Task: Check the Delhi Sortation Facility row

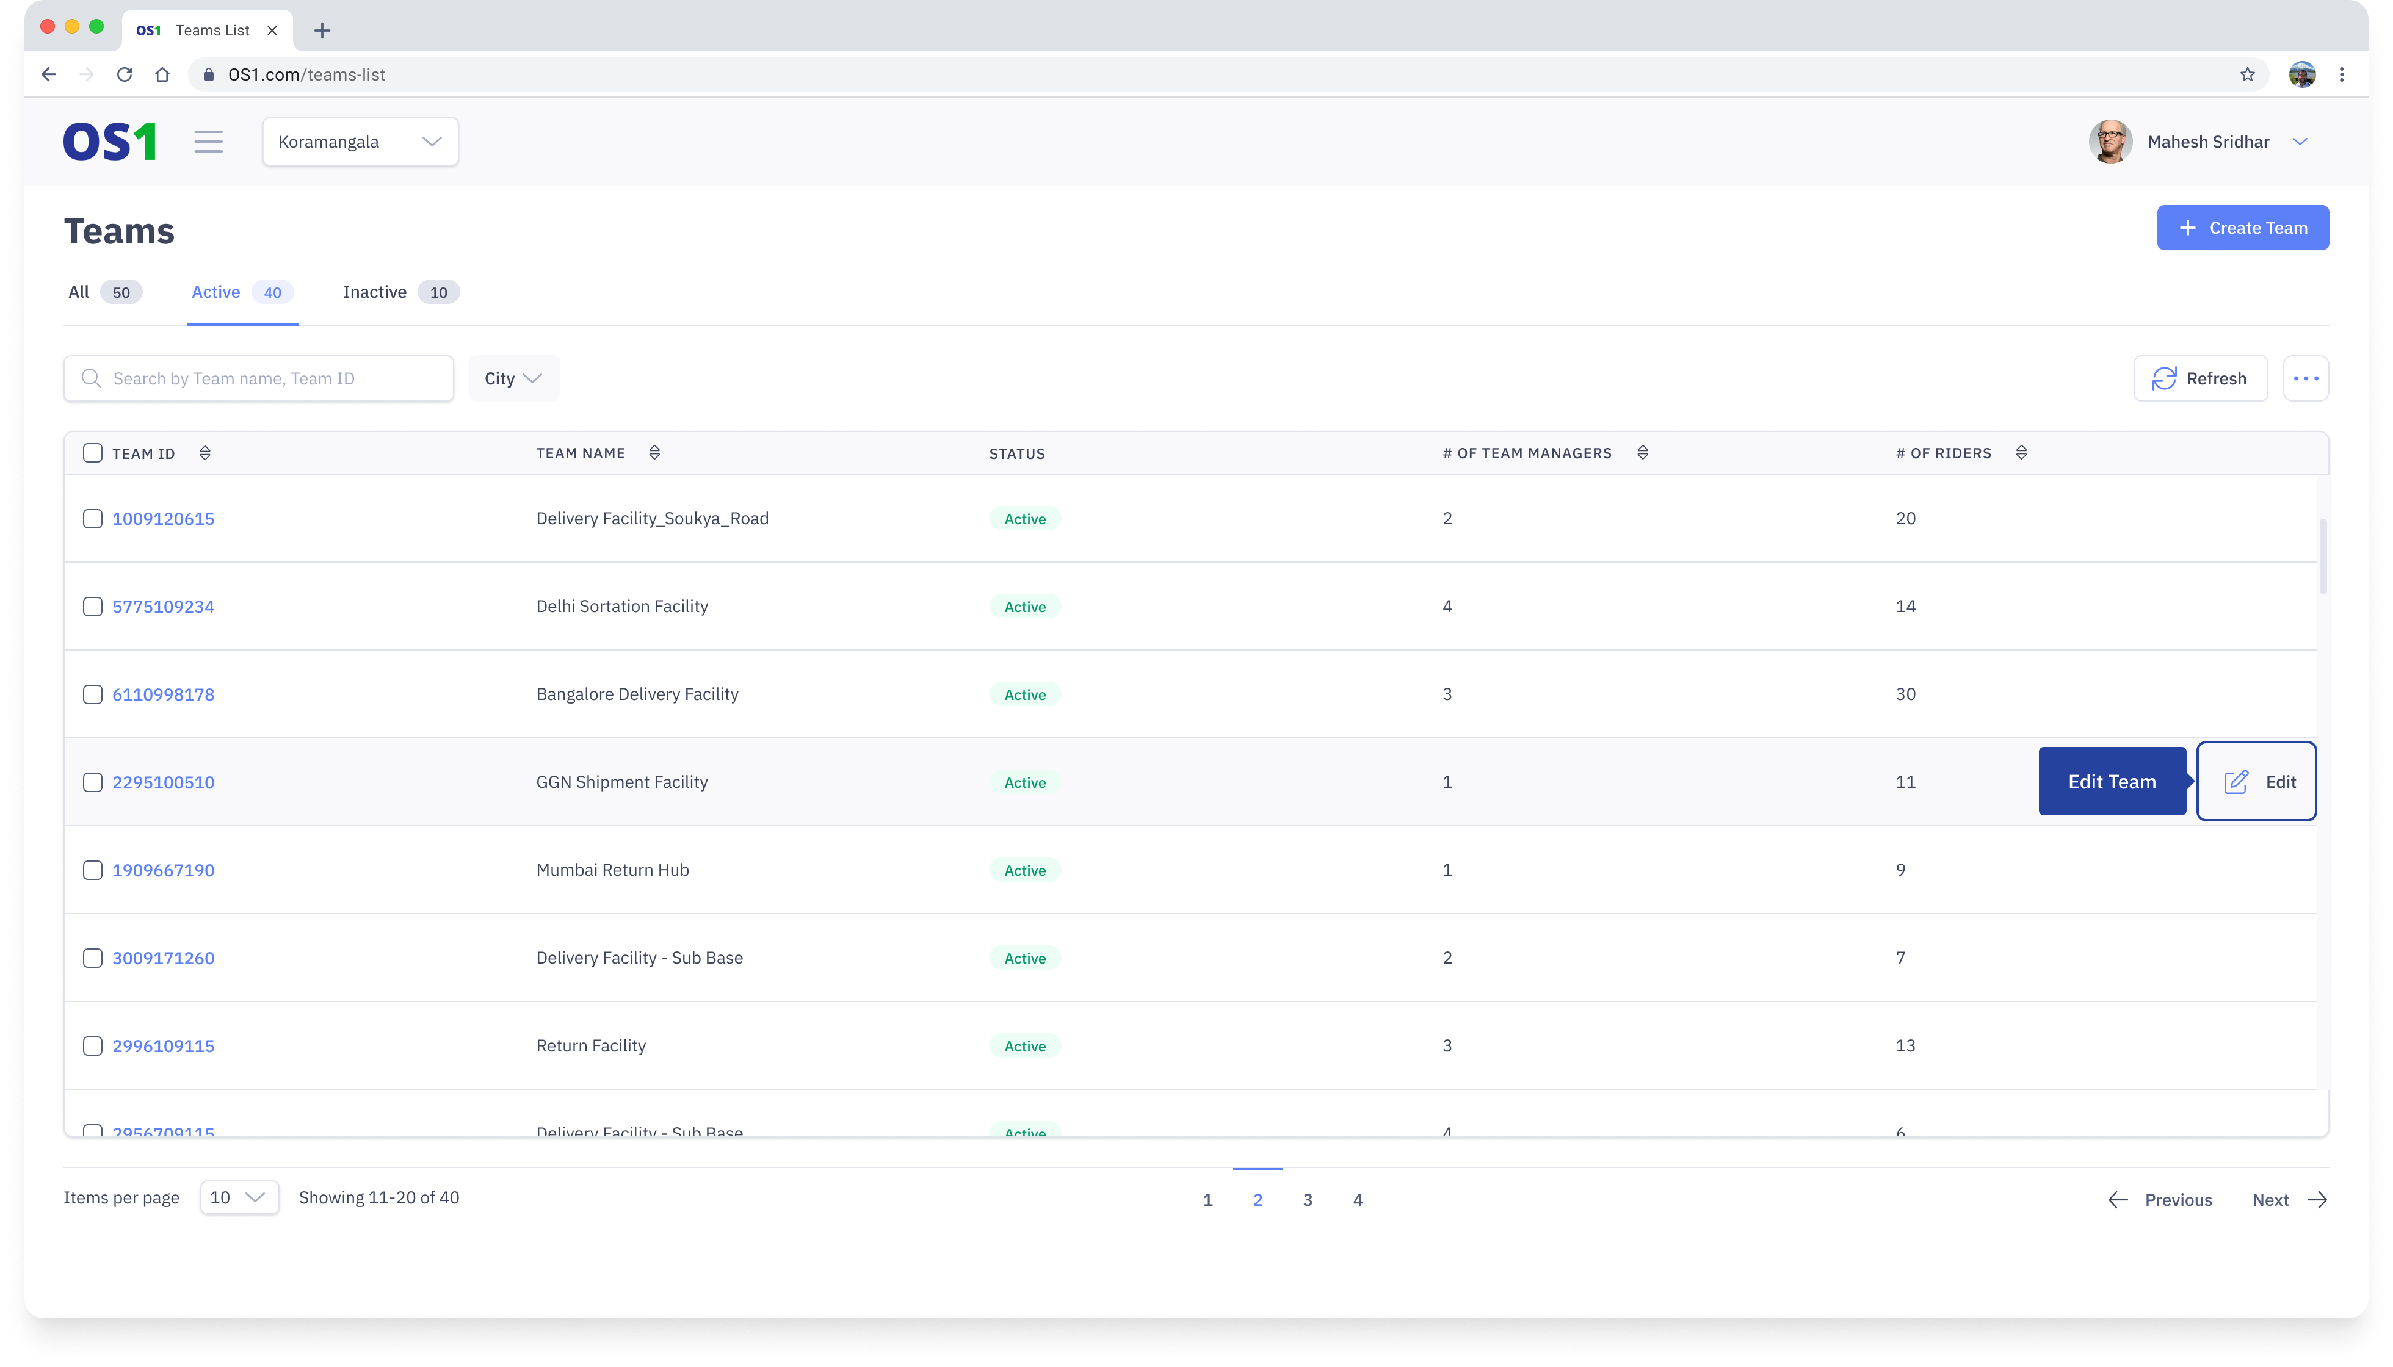Action: tap(92, 607)
